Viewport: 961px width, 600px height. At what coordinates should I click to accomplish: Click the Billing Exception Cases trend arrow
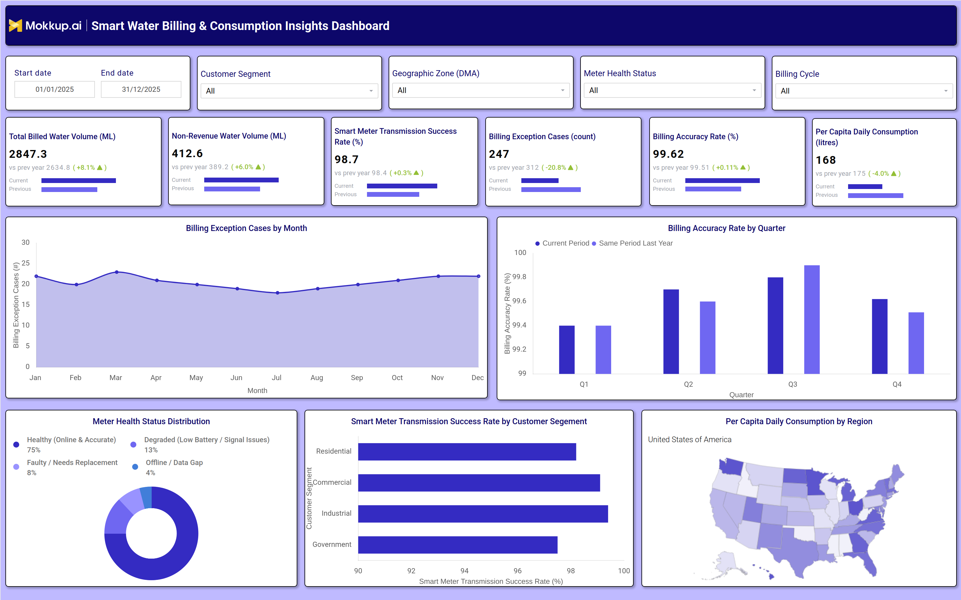pyautogui.click(x=571, y=167)
